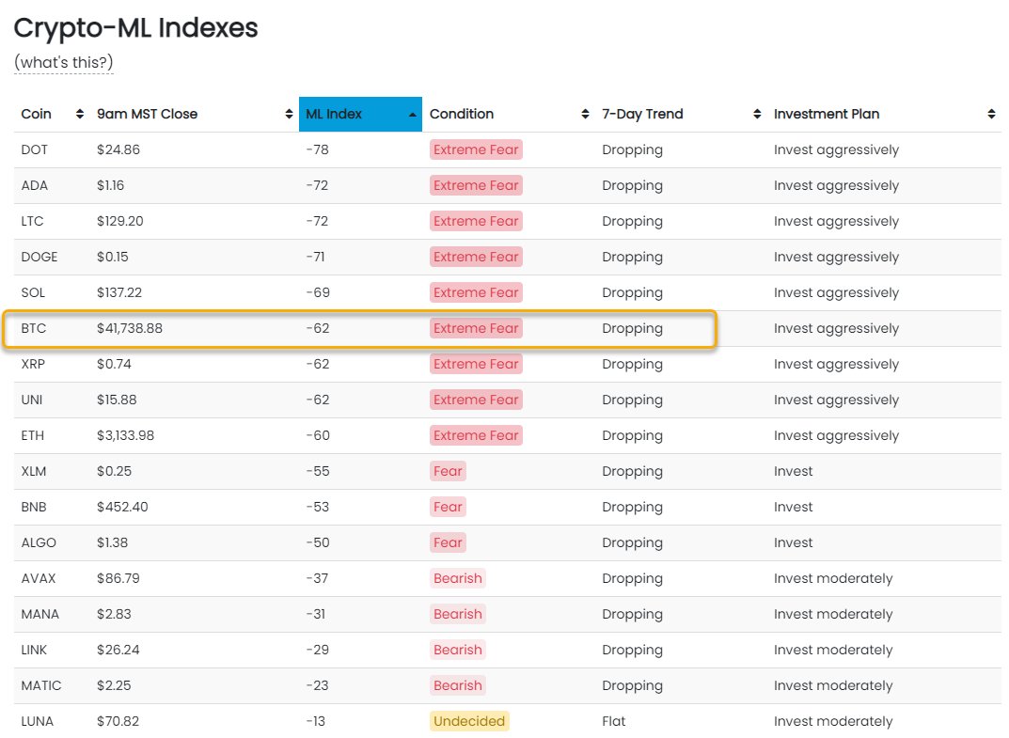This screenshot has height=738, width=1009.
Task: Click the Undecided badge in LUNA row
Action: pyautogui.click(x=469, y=721)
